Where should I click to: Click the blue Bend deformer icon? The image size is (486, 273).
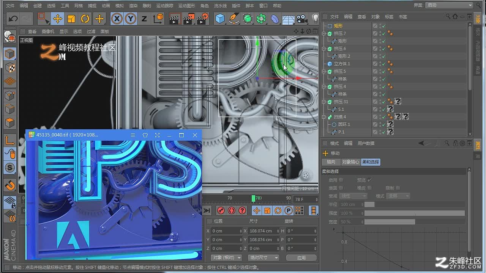(x=275, y=19)
